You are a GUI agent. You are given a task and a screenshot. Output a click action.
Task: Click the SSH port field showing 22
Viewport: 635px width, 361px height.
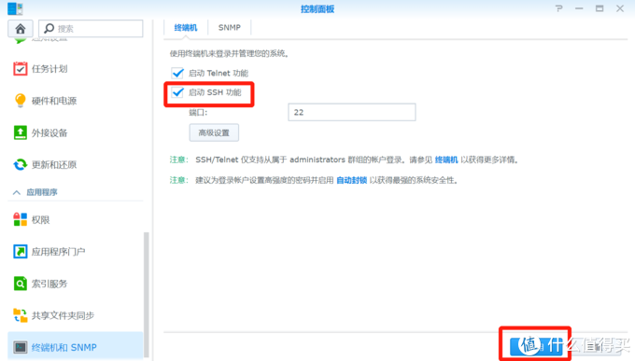[351, 112]
